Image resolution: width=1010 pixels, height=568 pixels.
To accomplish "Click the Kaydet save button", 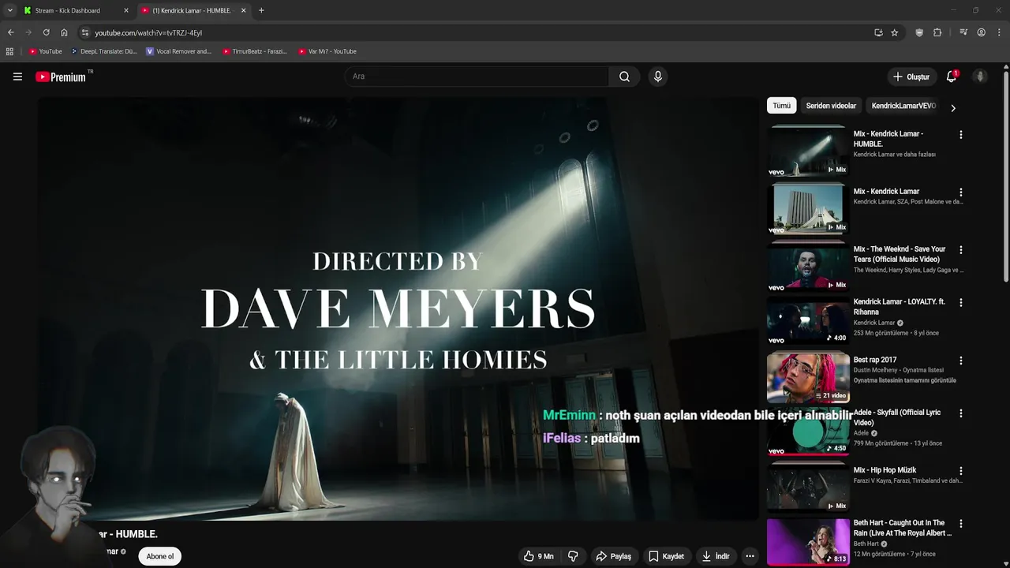I will [667, 556].
